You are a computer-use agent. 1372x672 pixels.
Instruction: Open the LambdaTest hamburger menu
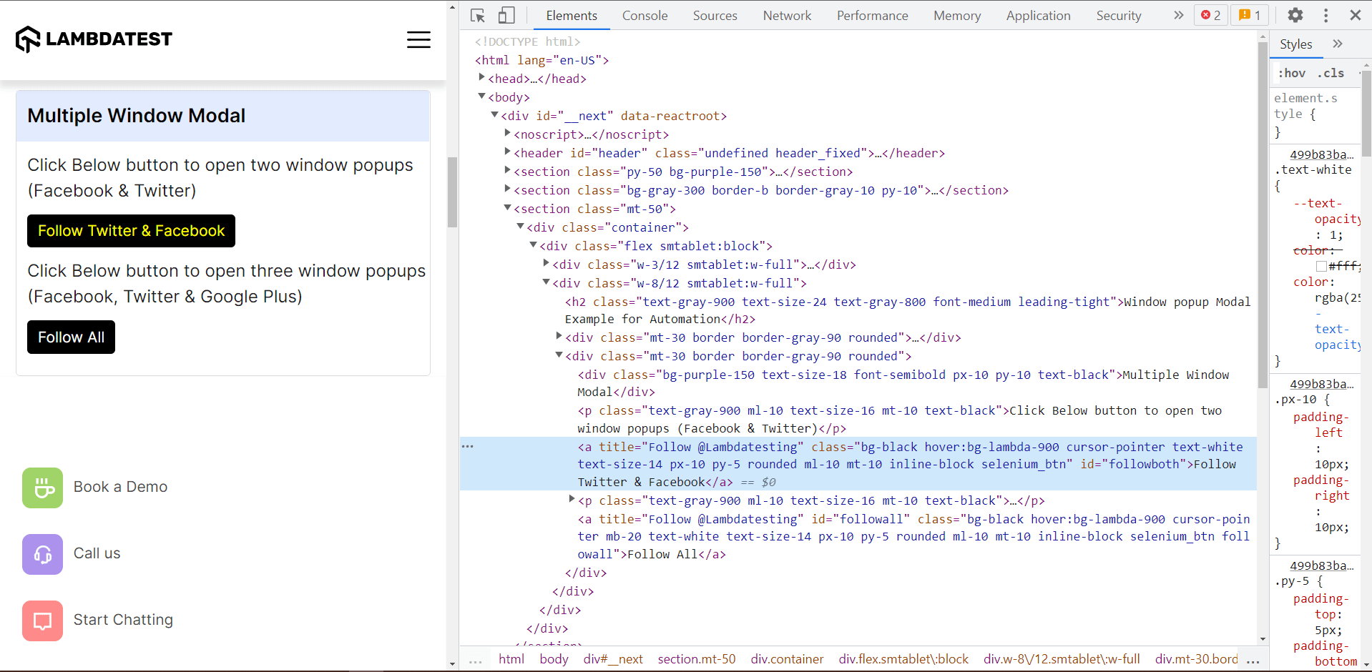[x=418, y=40]
